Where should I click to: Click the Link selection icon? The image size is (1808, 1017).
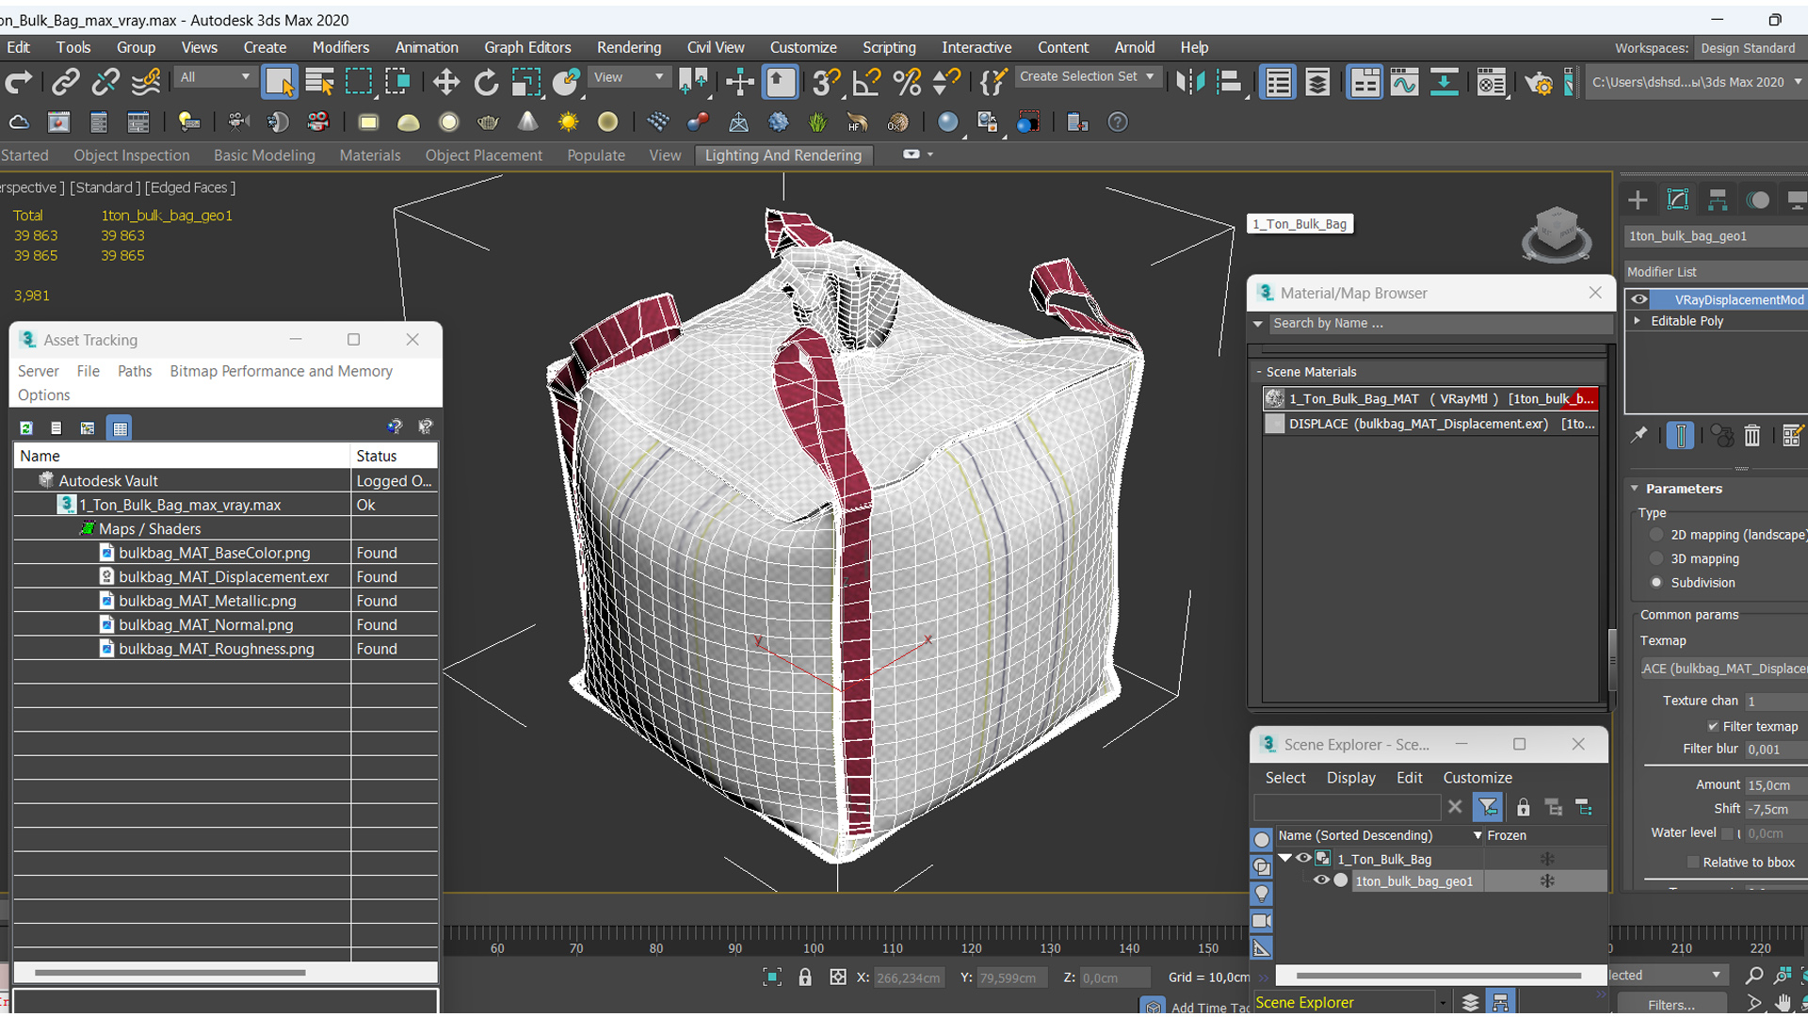[65, 83]
